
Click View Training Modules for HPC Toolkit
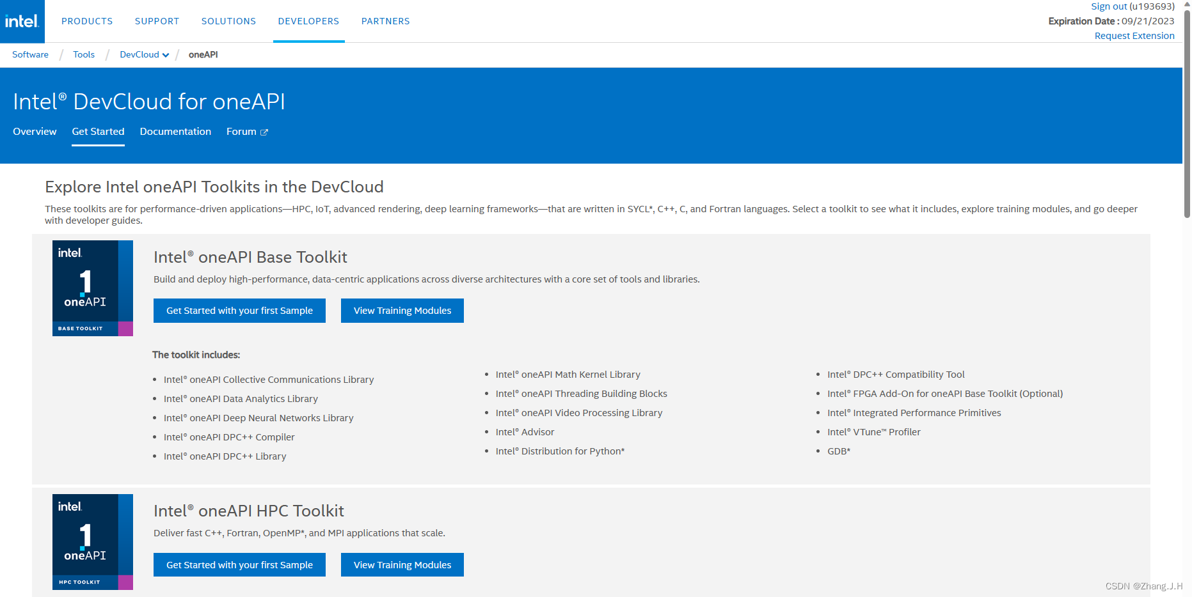coord(402,564)
